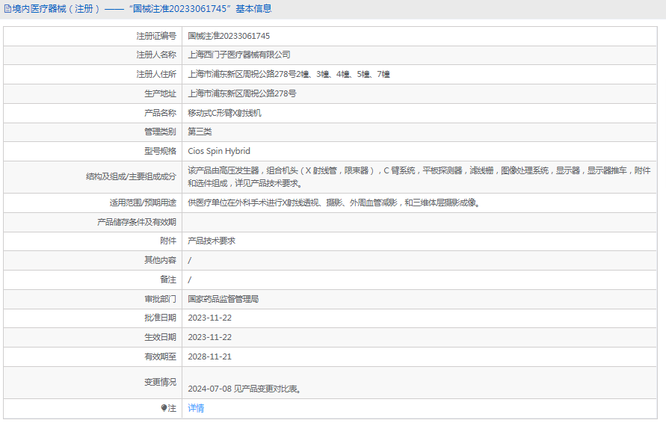This screenshot has height=423, width=666.
Task: Click the 注册证编号 label cell
Action: (156, 36)
